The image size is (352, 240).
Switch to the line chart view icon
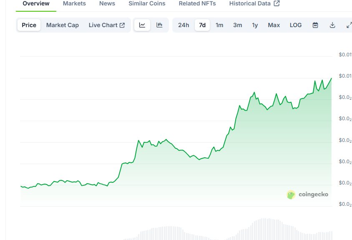(142, 25)
